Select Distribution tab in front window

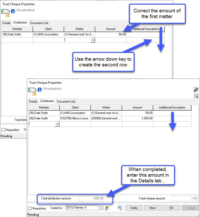tap(47, 101)
